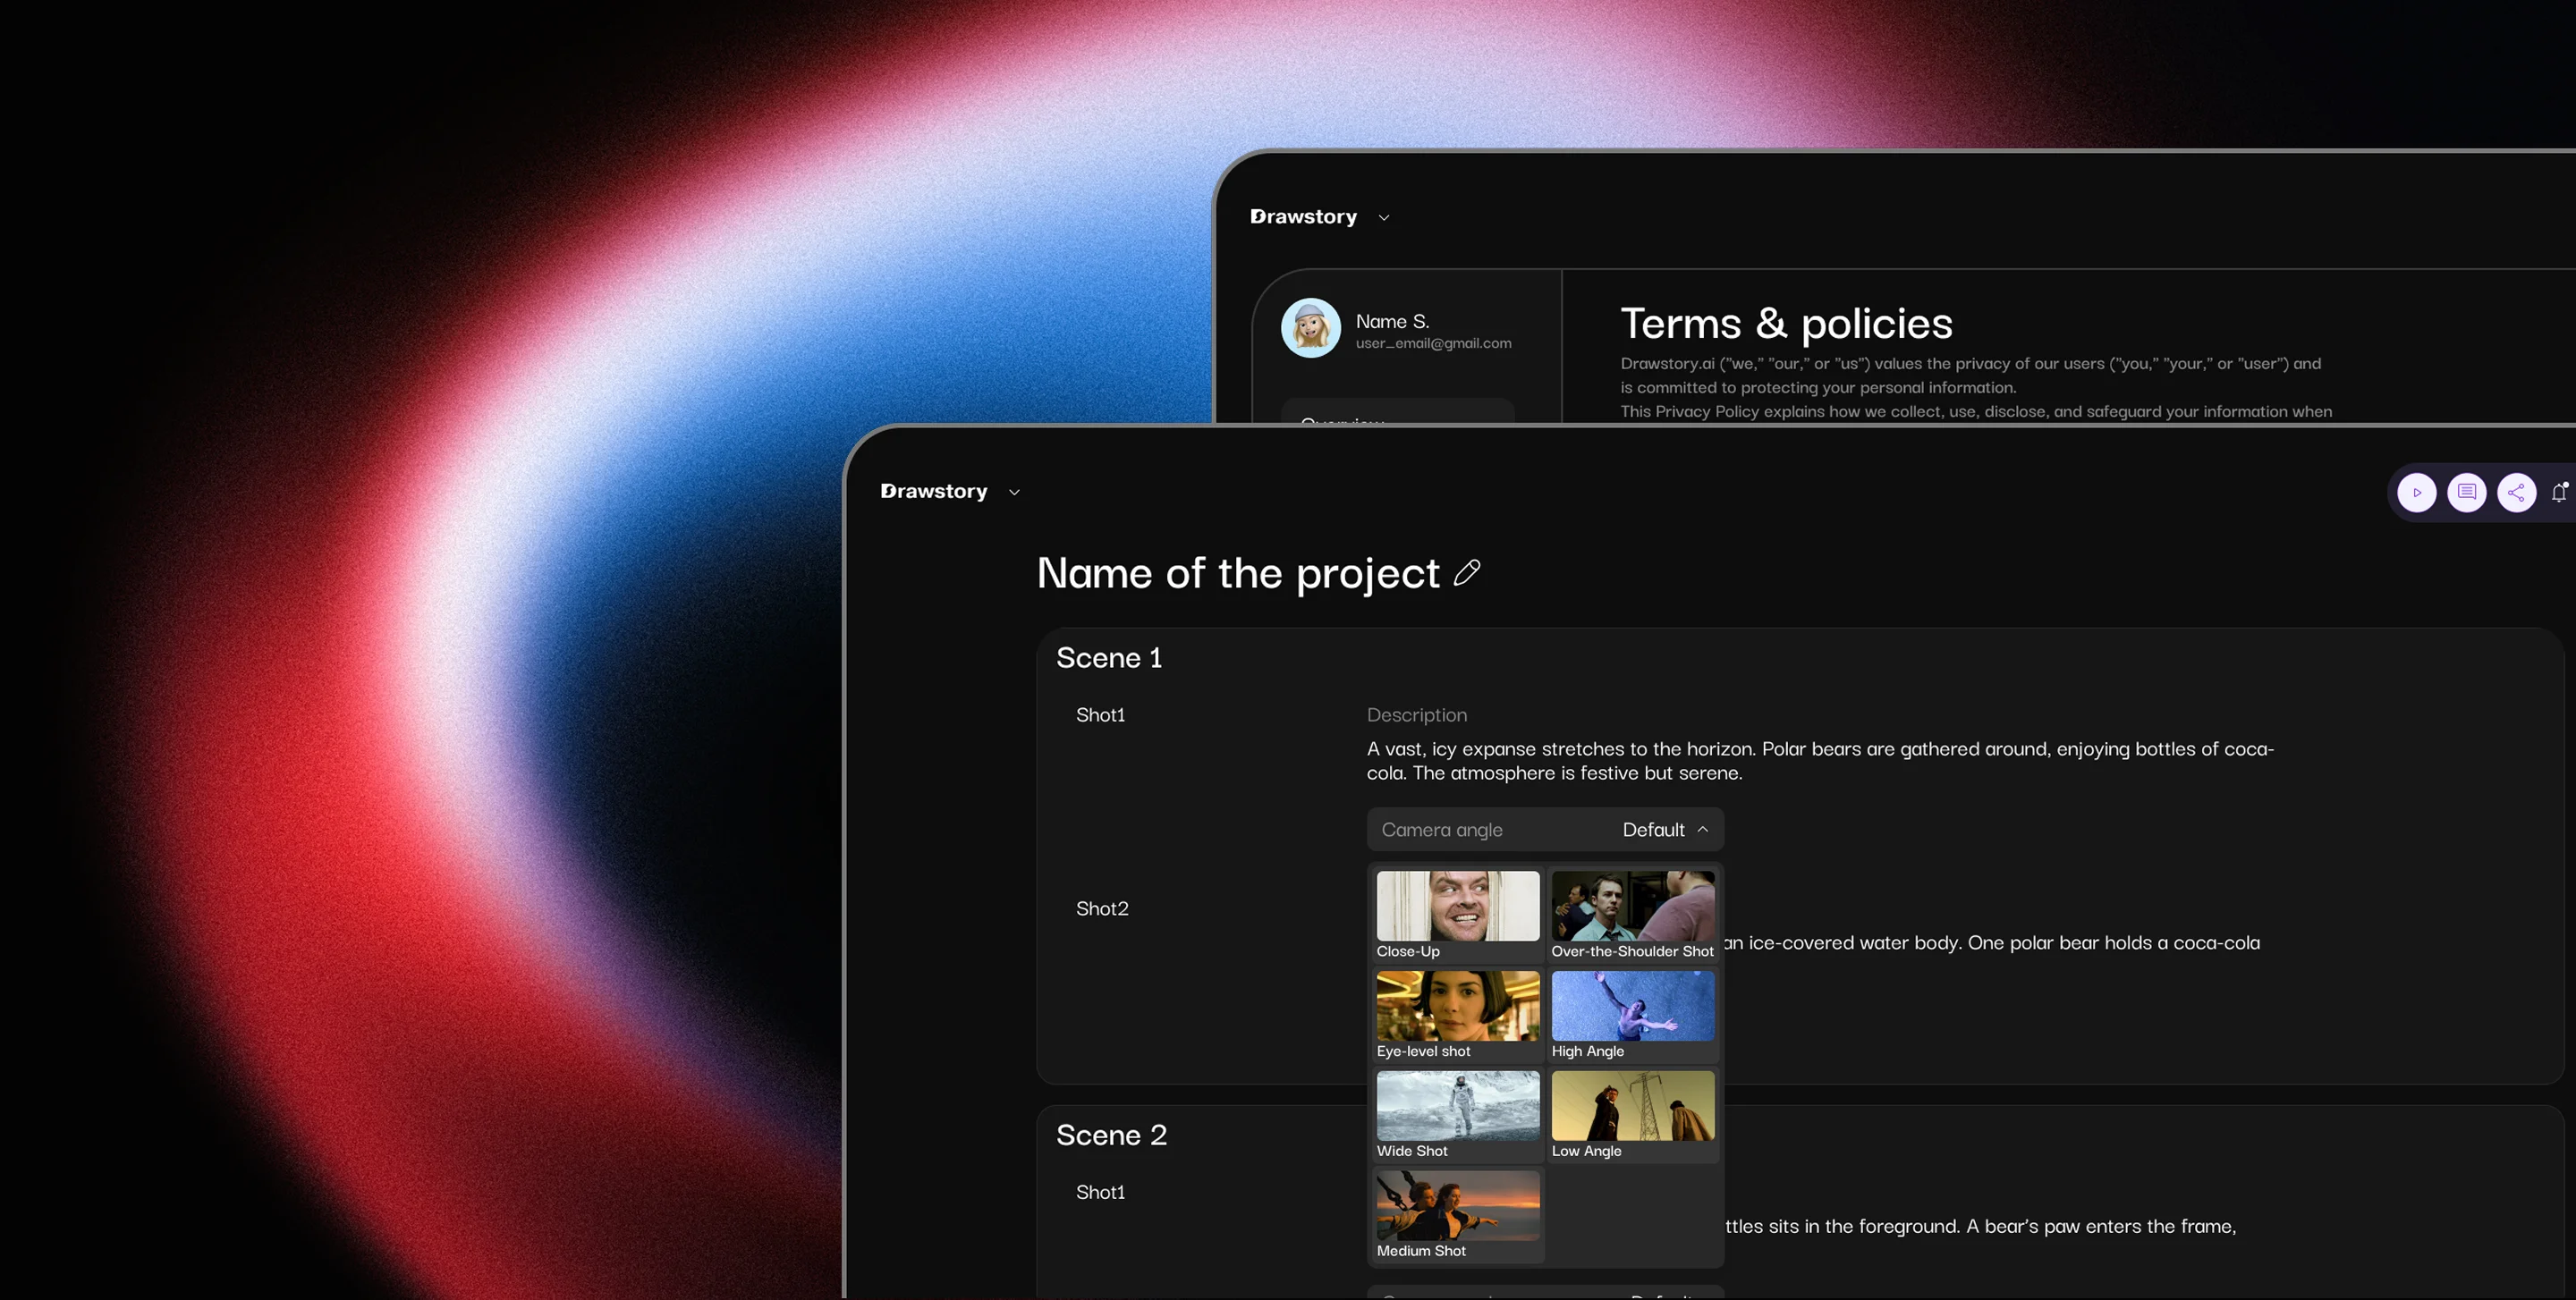Click the user avatar in the Terms window
The width and height of the screenshot is (2576, 1300).
pos(1311,328)
